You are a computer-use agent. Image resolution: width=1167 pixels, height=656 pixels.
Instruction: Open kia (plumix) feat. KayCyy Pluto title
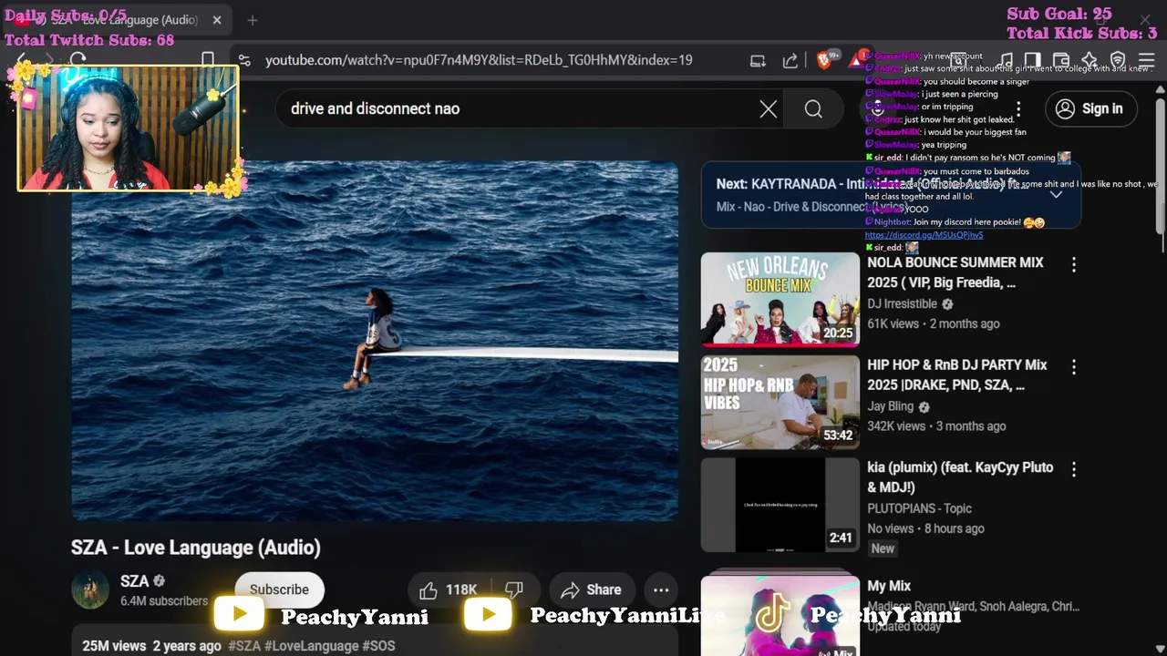pos(960,477)
